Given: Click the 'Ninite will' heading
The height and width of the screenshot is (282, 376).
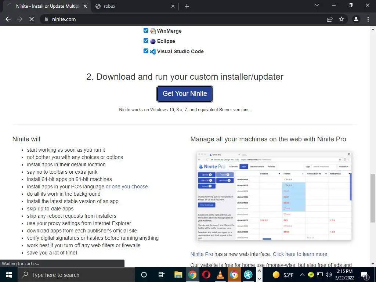Looking at the screenshot, I should [26, 139].
